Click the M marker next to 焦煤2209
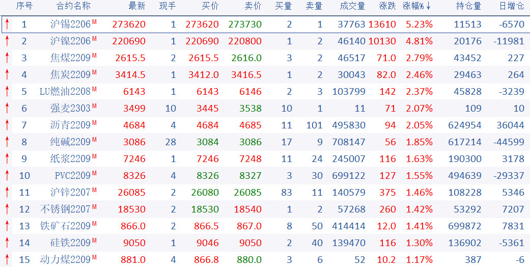Image resolution: width=530 pixels, height=267 pixels. pos(94,56)
